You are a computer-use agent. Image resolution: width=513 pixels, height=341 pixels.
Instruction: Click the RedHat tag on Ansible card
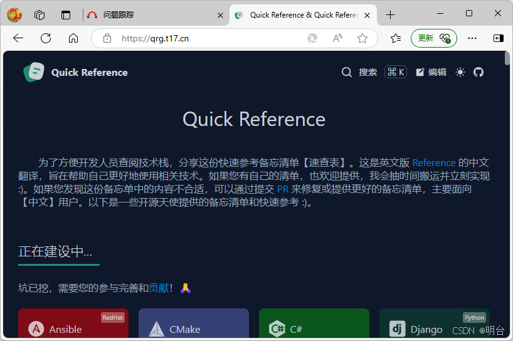(x=112, y=317)
